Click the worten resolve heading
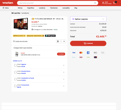Image resolution: width=121 pixels, height=110 pixels. 17,61
